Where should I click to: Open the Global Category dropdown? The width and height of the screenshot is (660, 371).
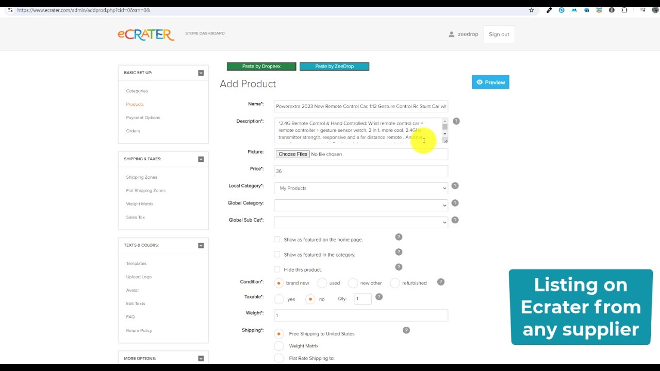361,205
